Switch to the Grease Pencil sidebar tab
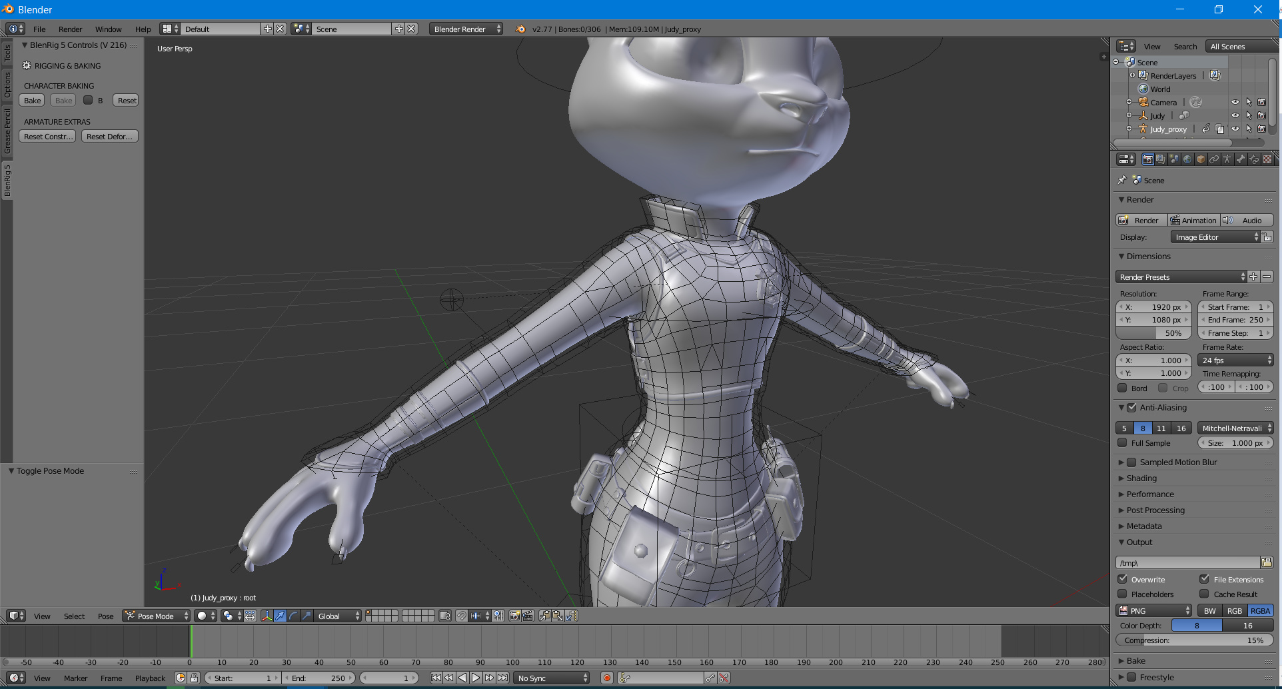This screenshot has width=1282, height=689. (x=7, y=131)
